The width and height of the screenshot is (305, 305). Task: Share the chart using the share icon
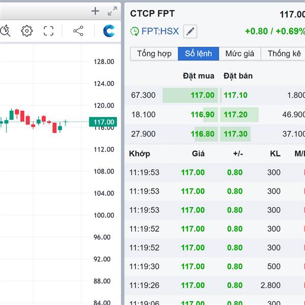click(x=78, y=31)
